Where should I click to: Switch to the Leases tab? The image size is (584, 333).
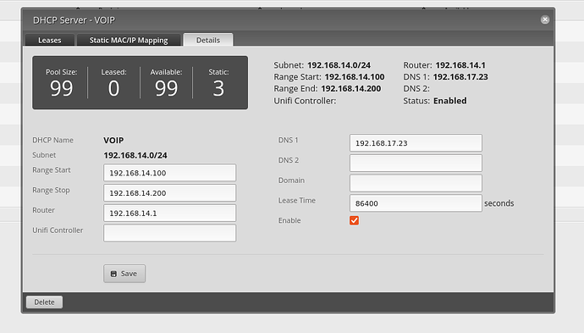tap(50, 41)
